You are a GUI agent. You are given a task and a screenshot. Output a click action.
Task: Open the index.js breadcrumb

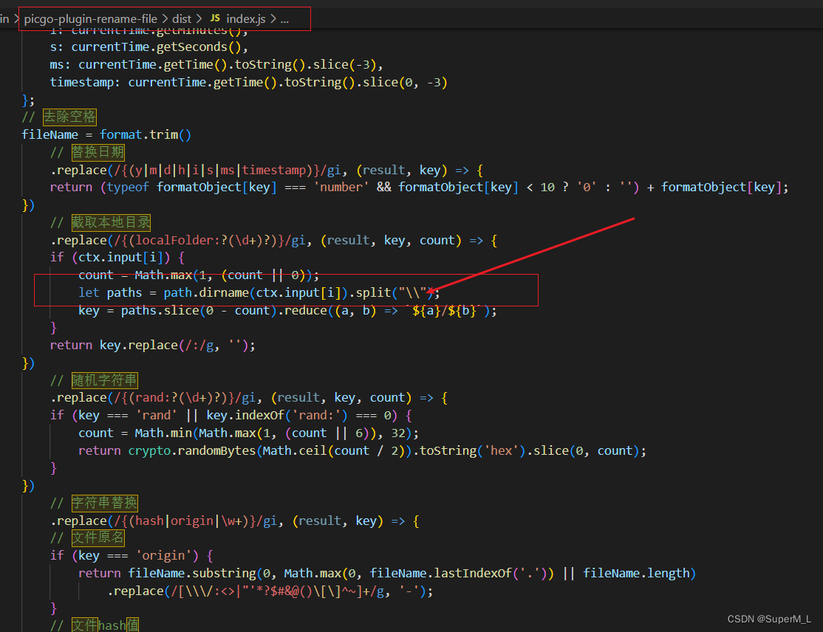pos(246,19)
